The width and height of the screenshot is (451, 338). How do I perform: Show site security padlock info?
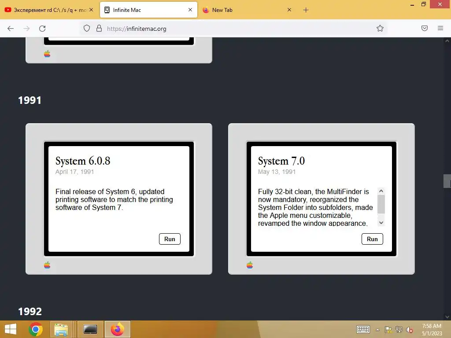99,29
